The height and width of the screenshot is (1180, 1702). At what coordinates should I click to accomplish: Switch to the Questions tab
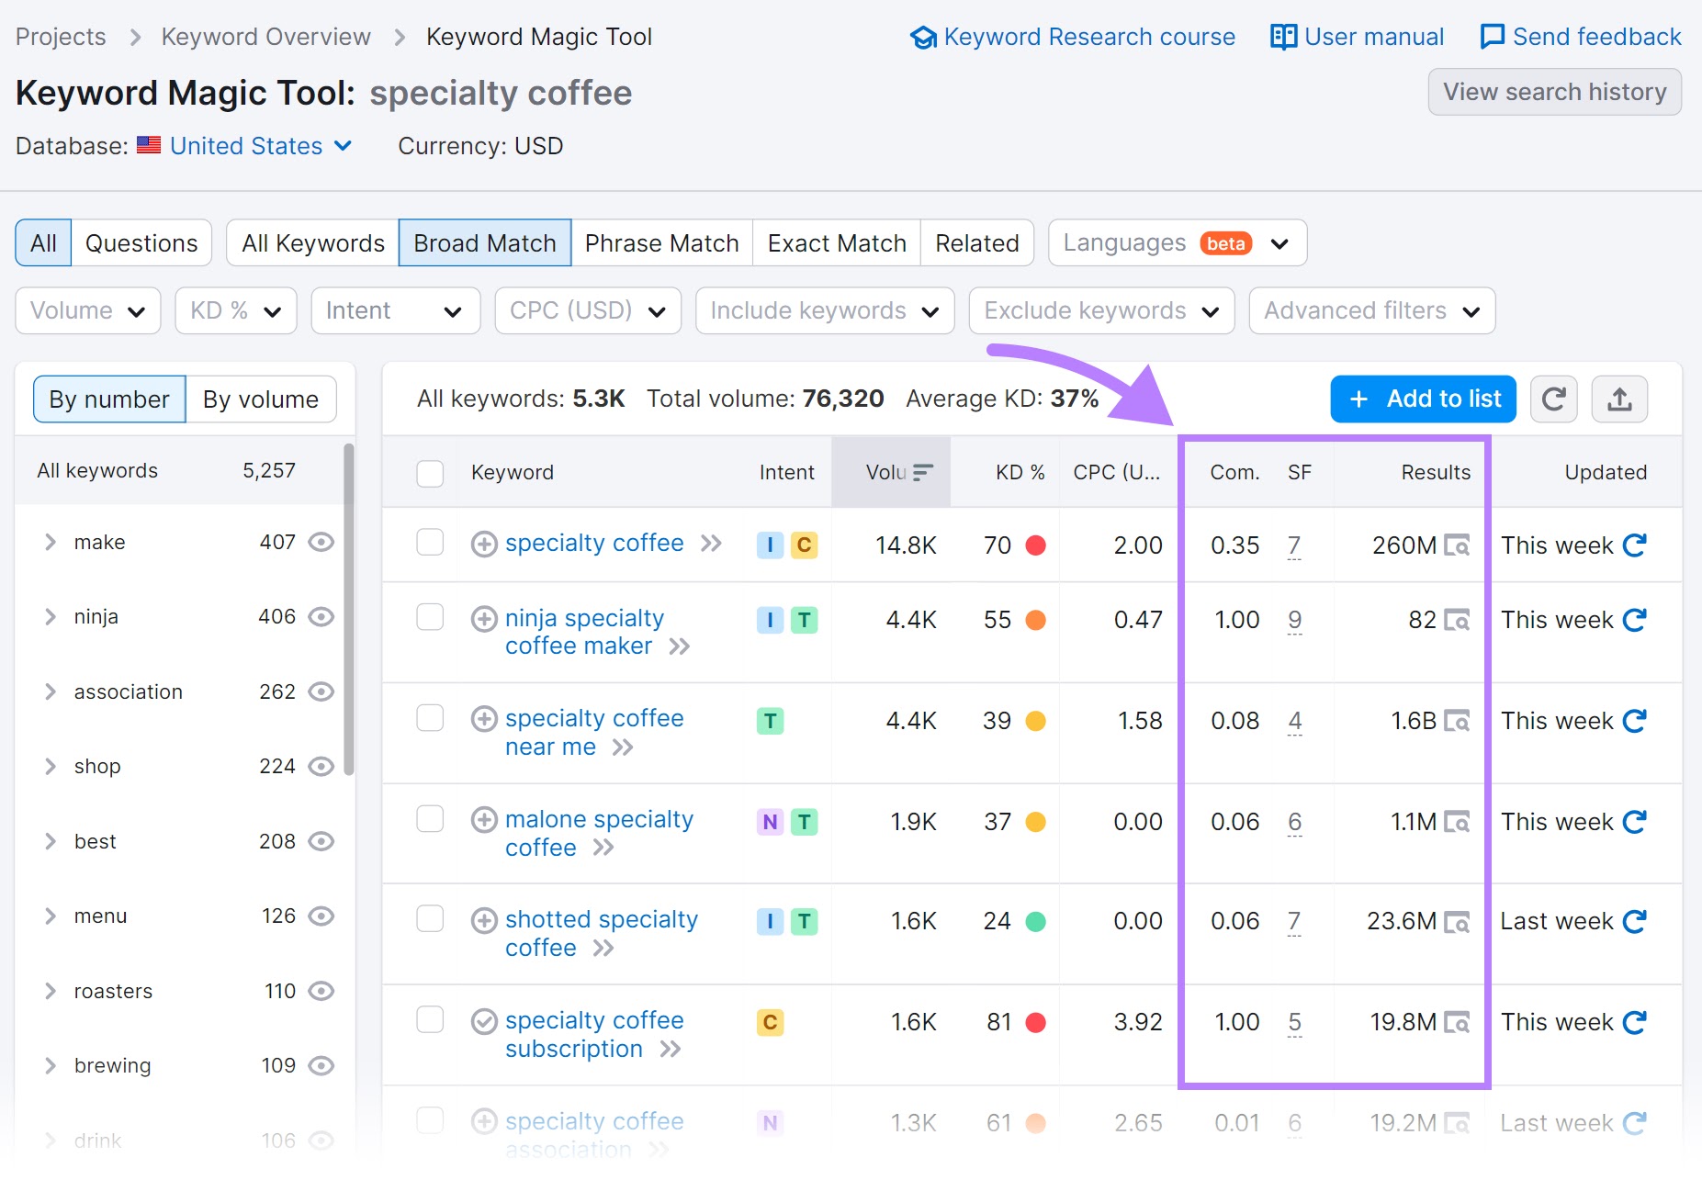click(141, 243)
